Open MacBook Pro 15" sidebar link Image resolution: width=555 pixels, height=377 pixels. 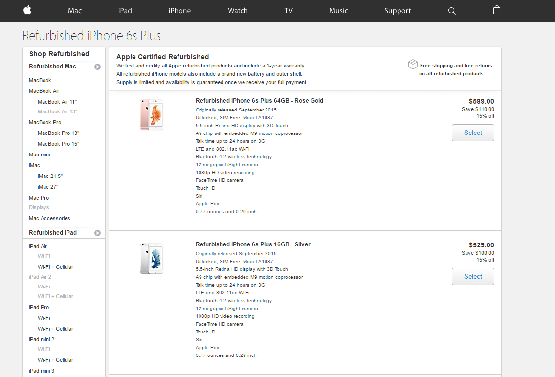(x=58, y=144)
